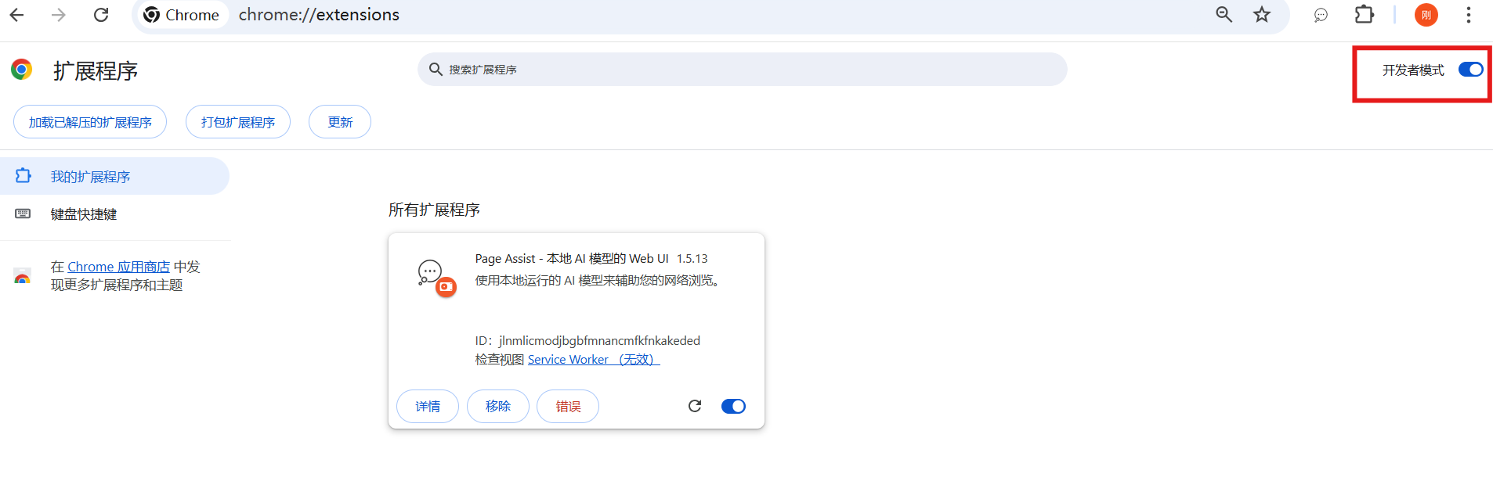The image size is (1493, 481).
Task: Open the Chrome 应用商店 link
Action: click(x=118, y=267)
